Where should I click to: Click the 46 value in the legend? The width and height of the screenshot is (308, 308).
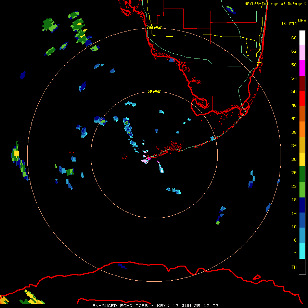pyautogui.click(x=294, y=105)
